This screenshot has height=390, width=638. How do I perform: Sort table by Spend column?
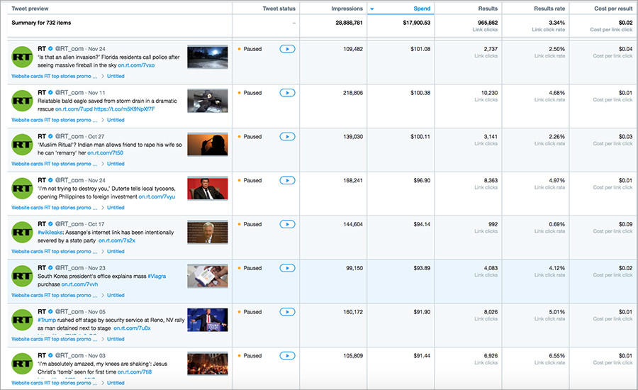point(422,9)
